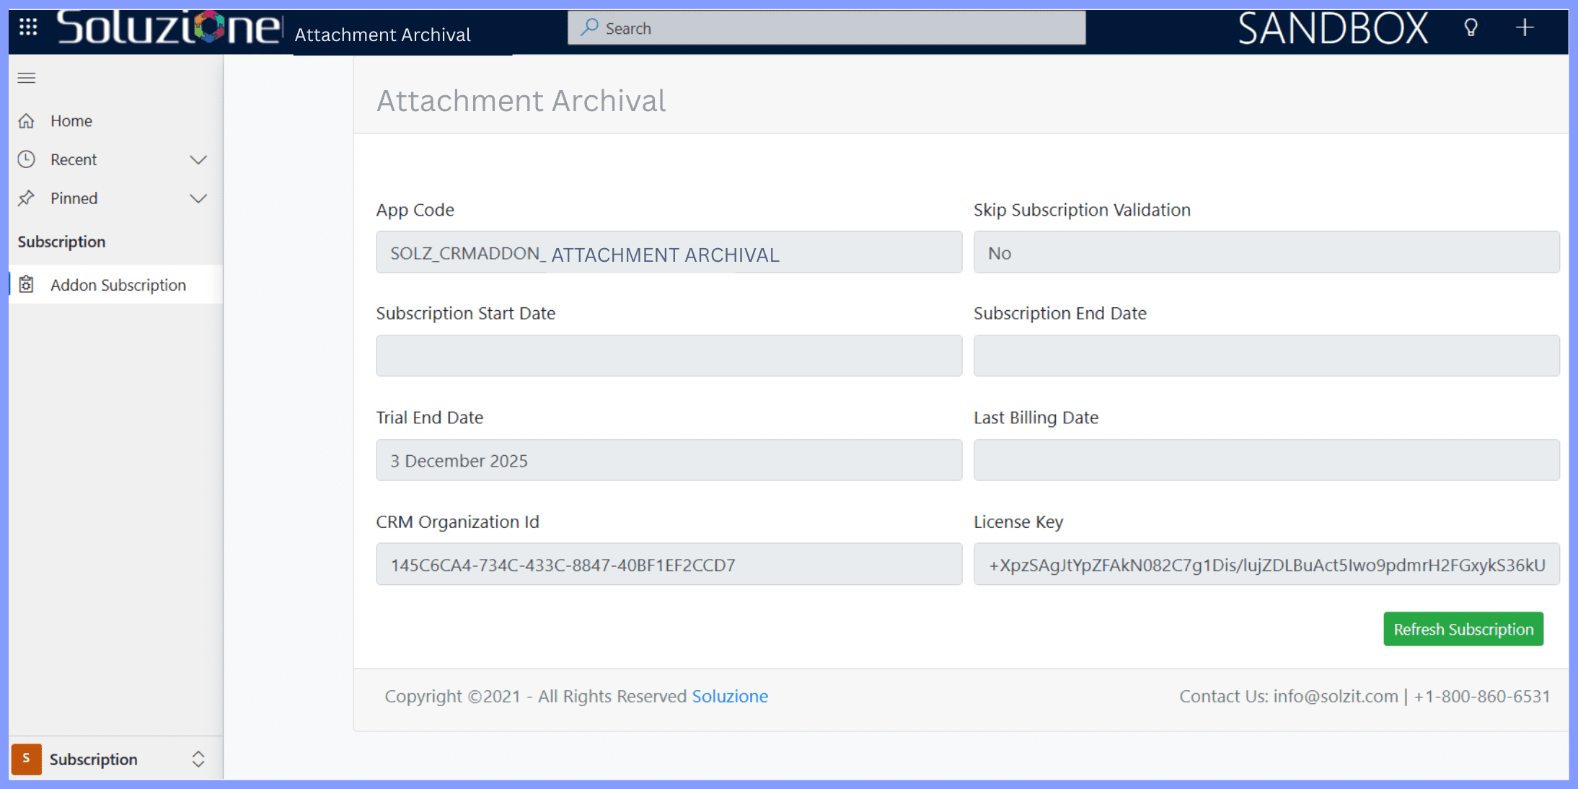
Task: Select the Attachment Archival header tab
Action: pos(382,34)
